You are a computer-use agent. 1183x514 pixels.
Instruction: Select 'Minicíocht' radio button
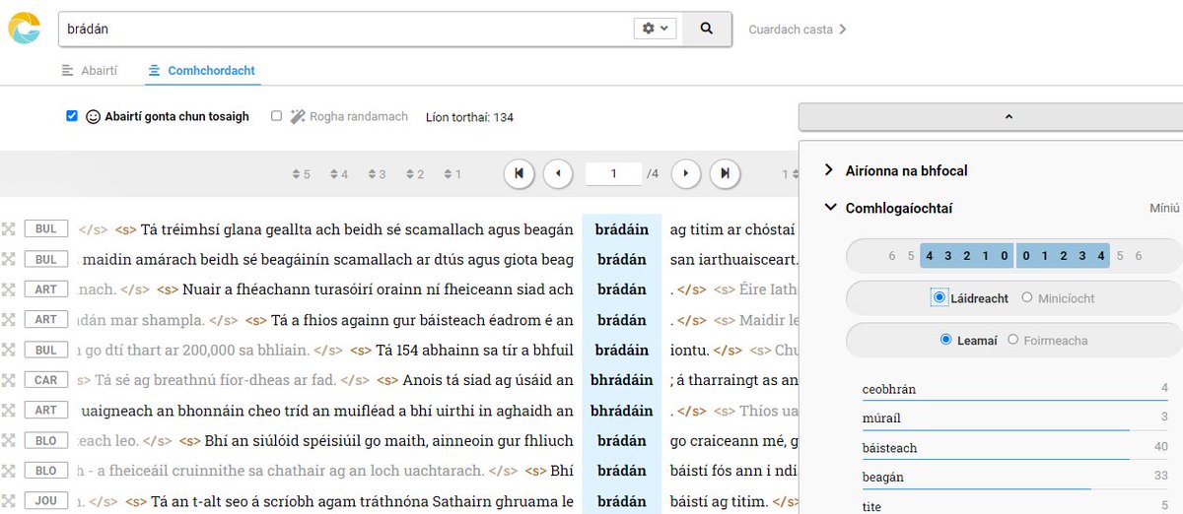1027,297
